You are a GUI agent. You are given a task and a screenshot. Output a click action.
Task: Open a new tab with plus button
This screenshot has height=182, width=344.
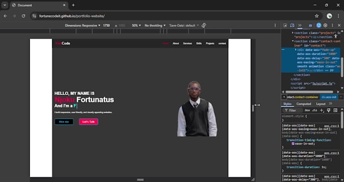point(73,5)
